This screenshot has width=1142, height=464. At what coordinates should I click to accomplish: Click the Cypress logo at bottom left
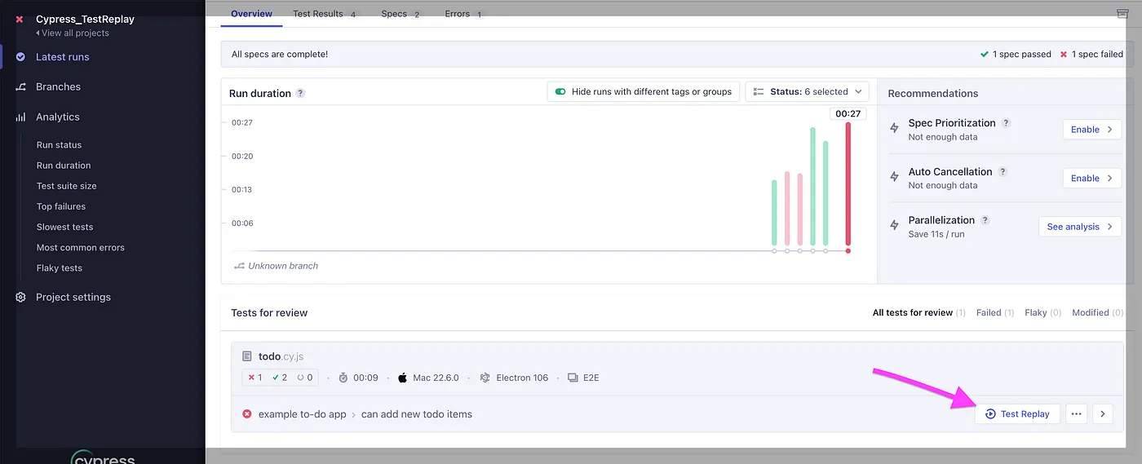point(103,457)
